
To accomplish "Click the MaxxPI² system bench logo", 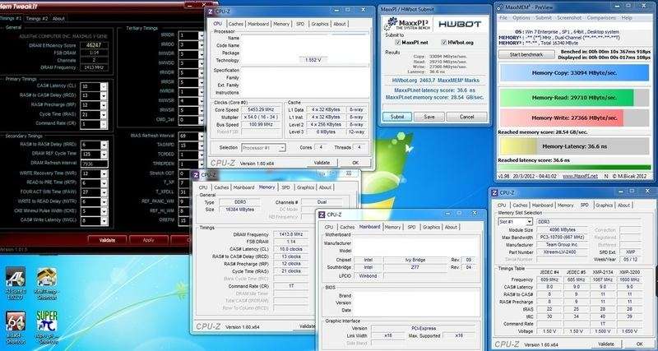I will (406, 24).
